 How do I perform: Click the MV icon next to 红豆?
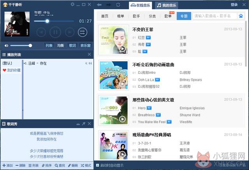point(148,38)
